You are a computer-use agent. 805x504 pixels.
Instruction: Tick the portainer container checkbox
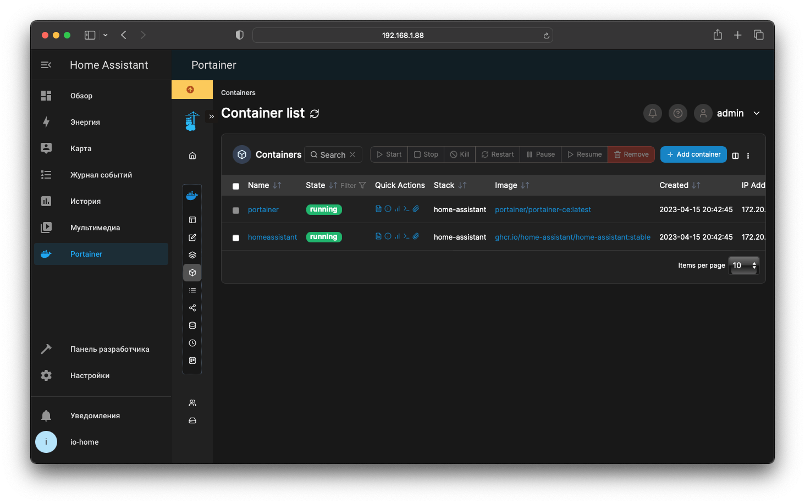[x=236, y=211]
